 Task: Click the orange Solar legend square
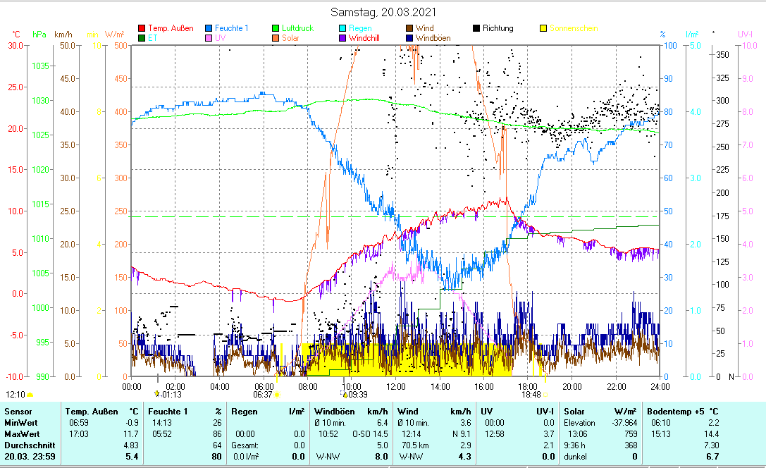276,38
